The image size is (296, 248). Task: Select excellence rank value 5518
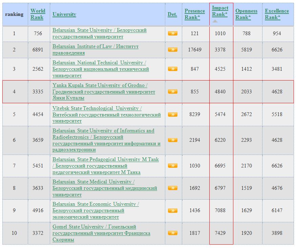pos(277,114)
